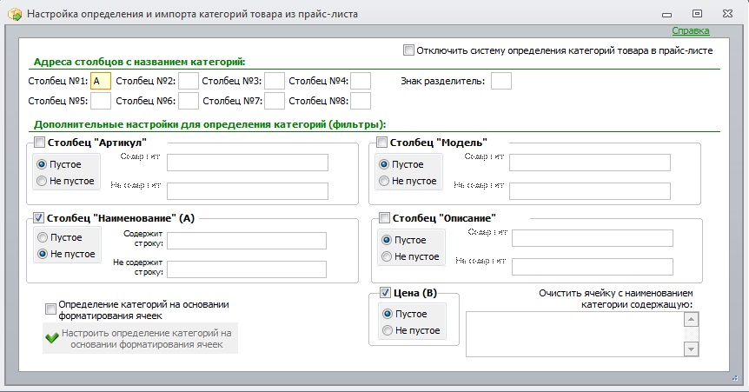Open the Справка help link
The width and height of the screenshot is (749, 392).
coord(690,31)
